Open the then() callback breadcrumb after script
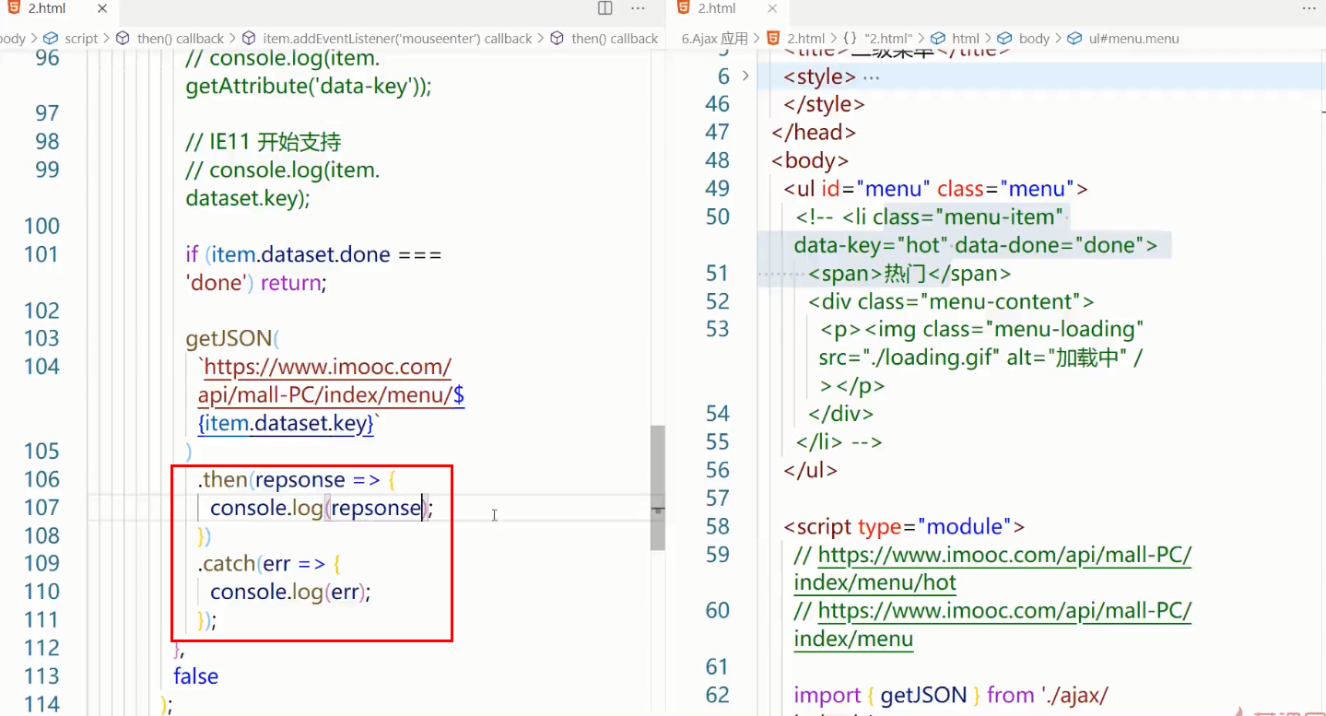The image size is (1326, 716). 170,39
